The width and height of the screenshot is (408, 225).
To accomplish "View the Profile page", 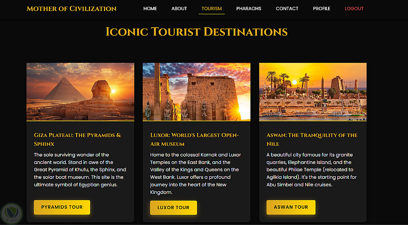I will (x=322, y=9).
